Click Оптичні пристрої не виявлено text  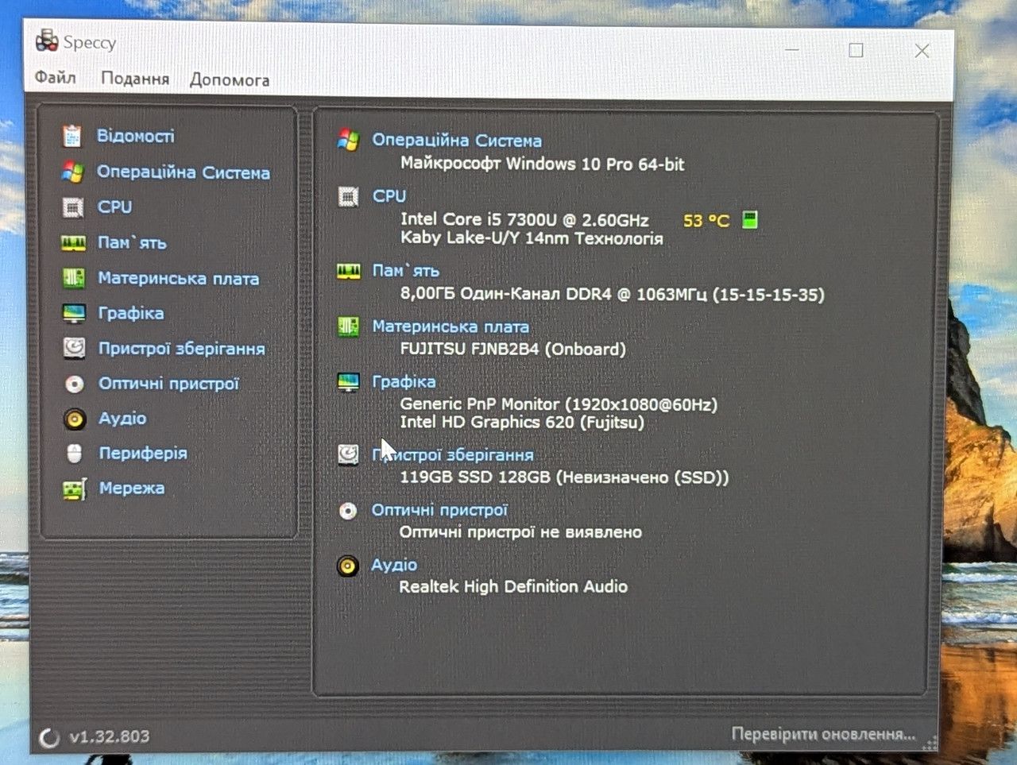coord(520,532)
